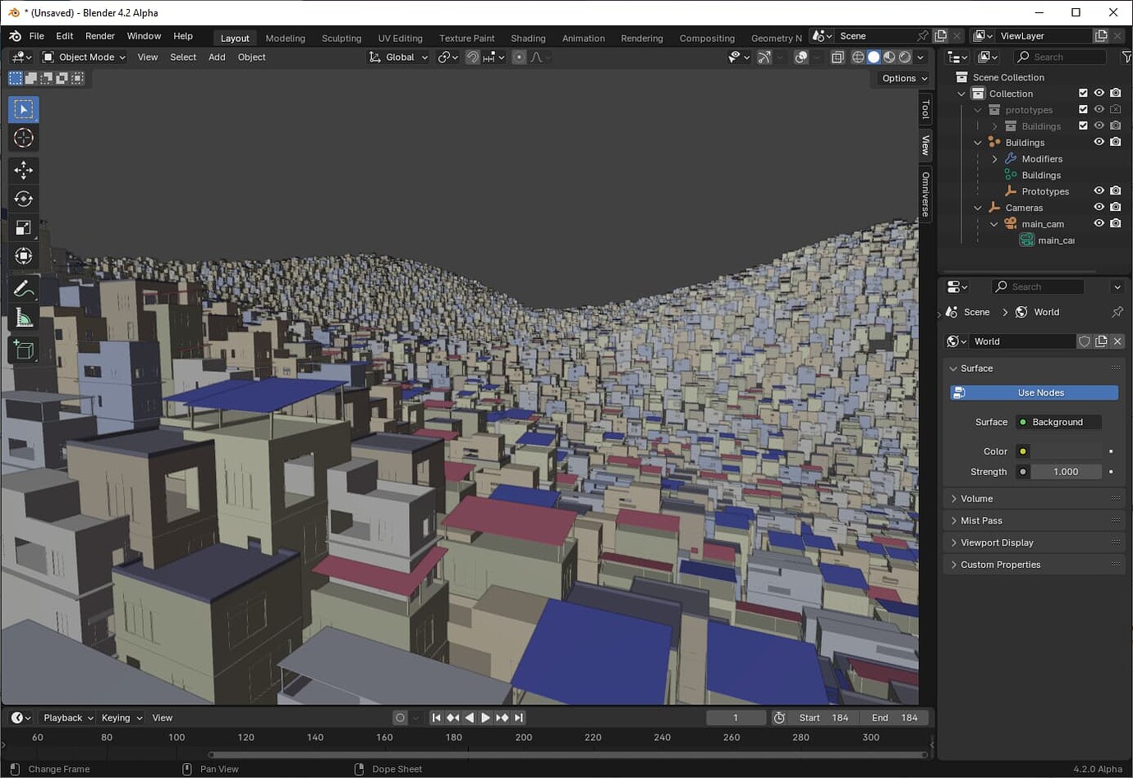The width and height of the screenshot is (1133, 778).
Task: Open the Global transform orientation dropdown
Action: (397, 57)
